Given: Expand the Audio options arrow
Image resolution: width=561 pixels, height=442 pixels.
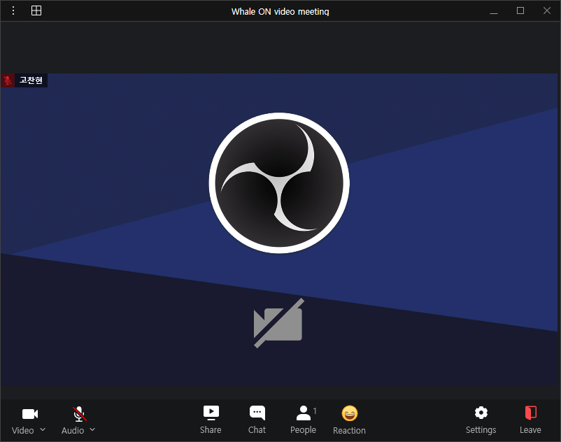Looking at the screenshot, I should click(x=92, y=429).
